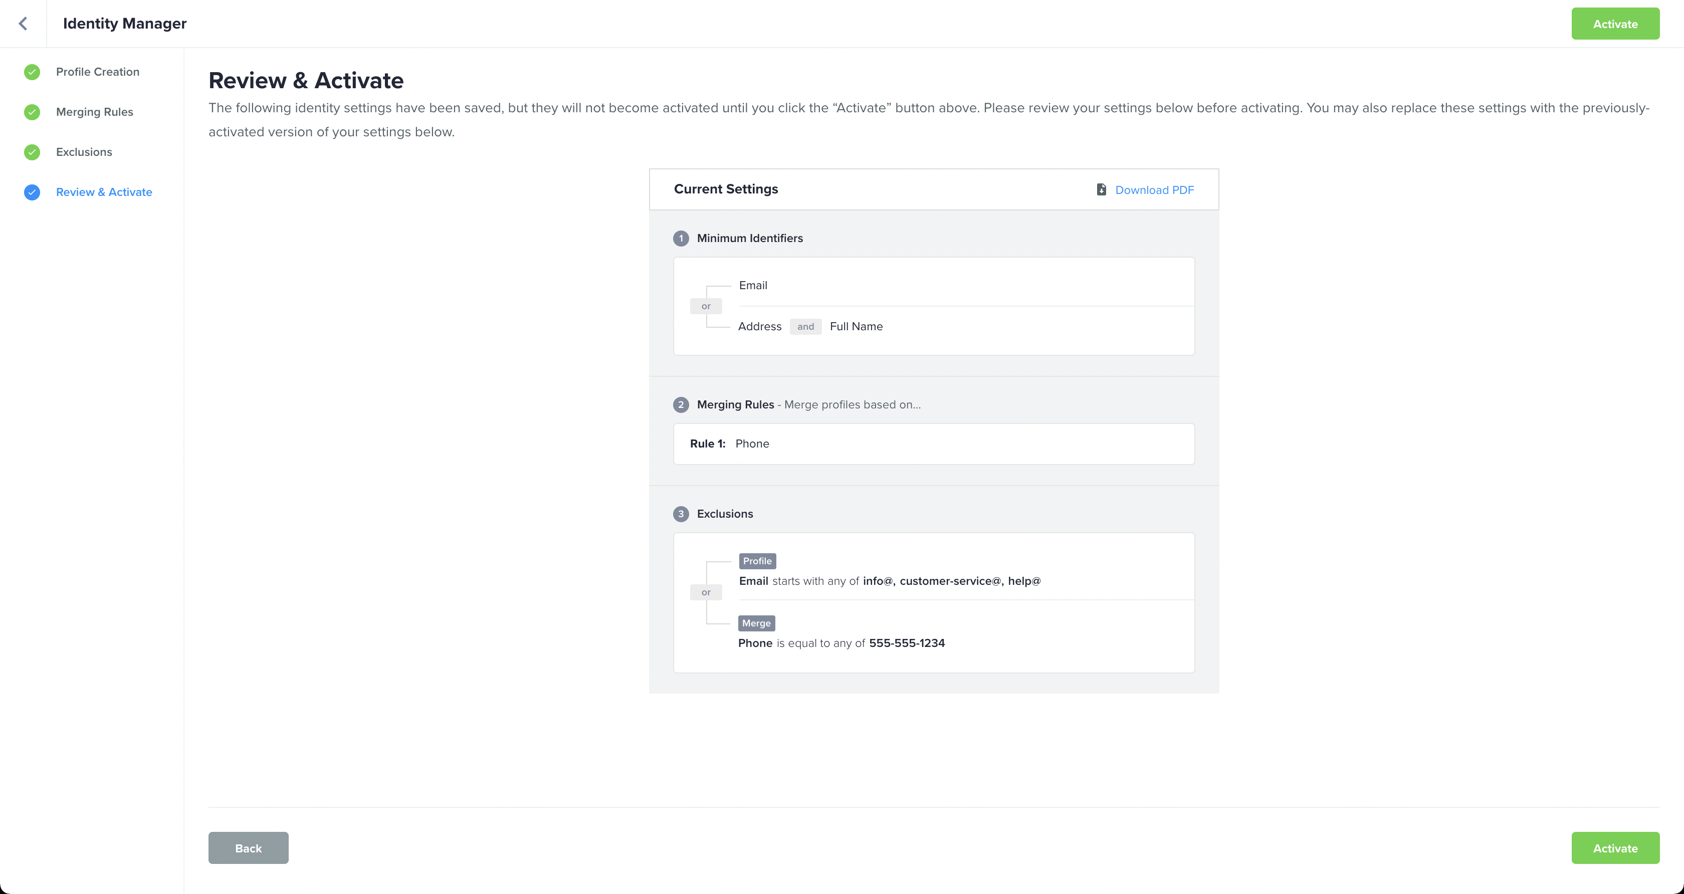Viewport: 1684px width, 894px height.
Task: Go to the Merging Rules step
Action: (x=94, y=112)
